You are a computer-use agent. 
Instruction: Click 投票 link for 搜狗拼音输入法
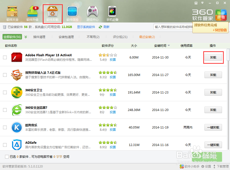click(x=113, y=77)
